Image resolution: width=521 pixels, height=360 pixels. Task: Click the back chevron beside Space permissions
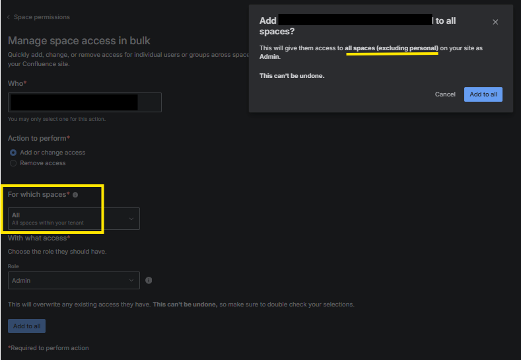(x=9, y=17)
